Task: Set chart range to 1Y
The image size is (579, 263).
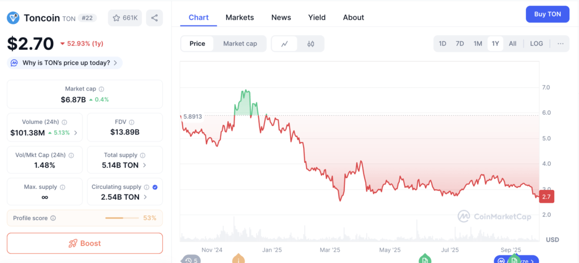Action: click(495, 44)
